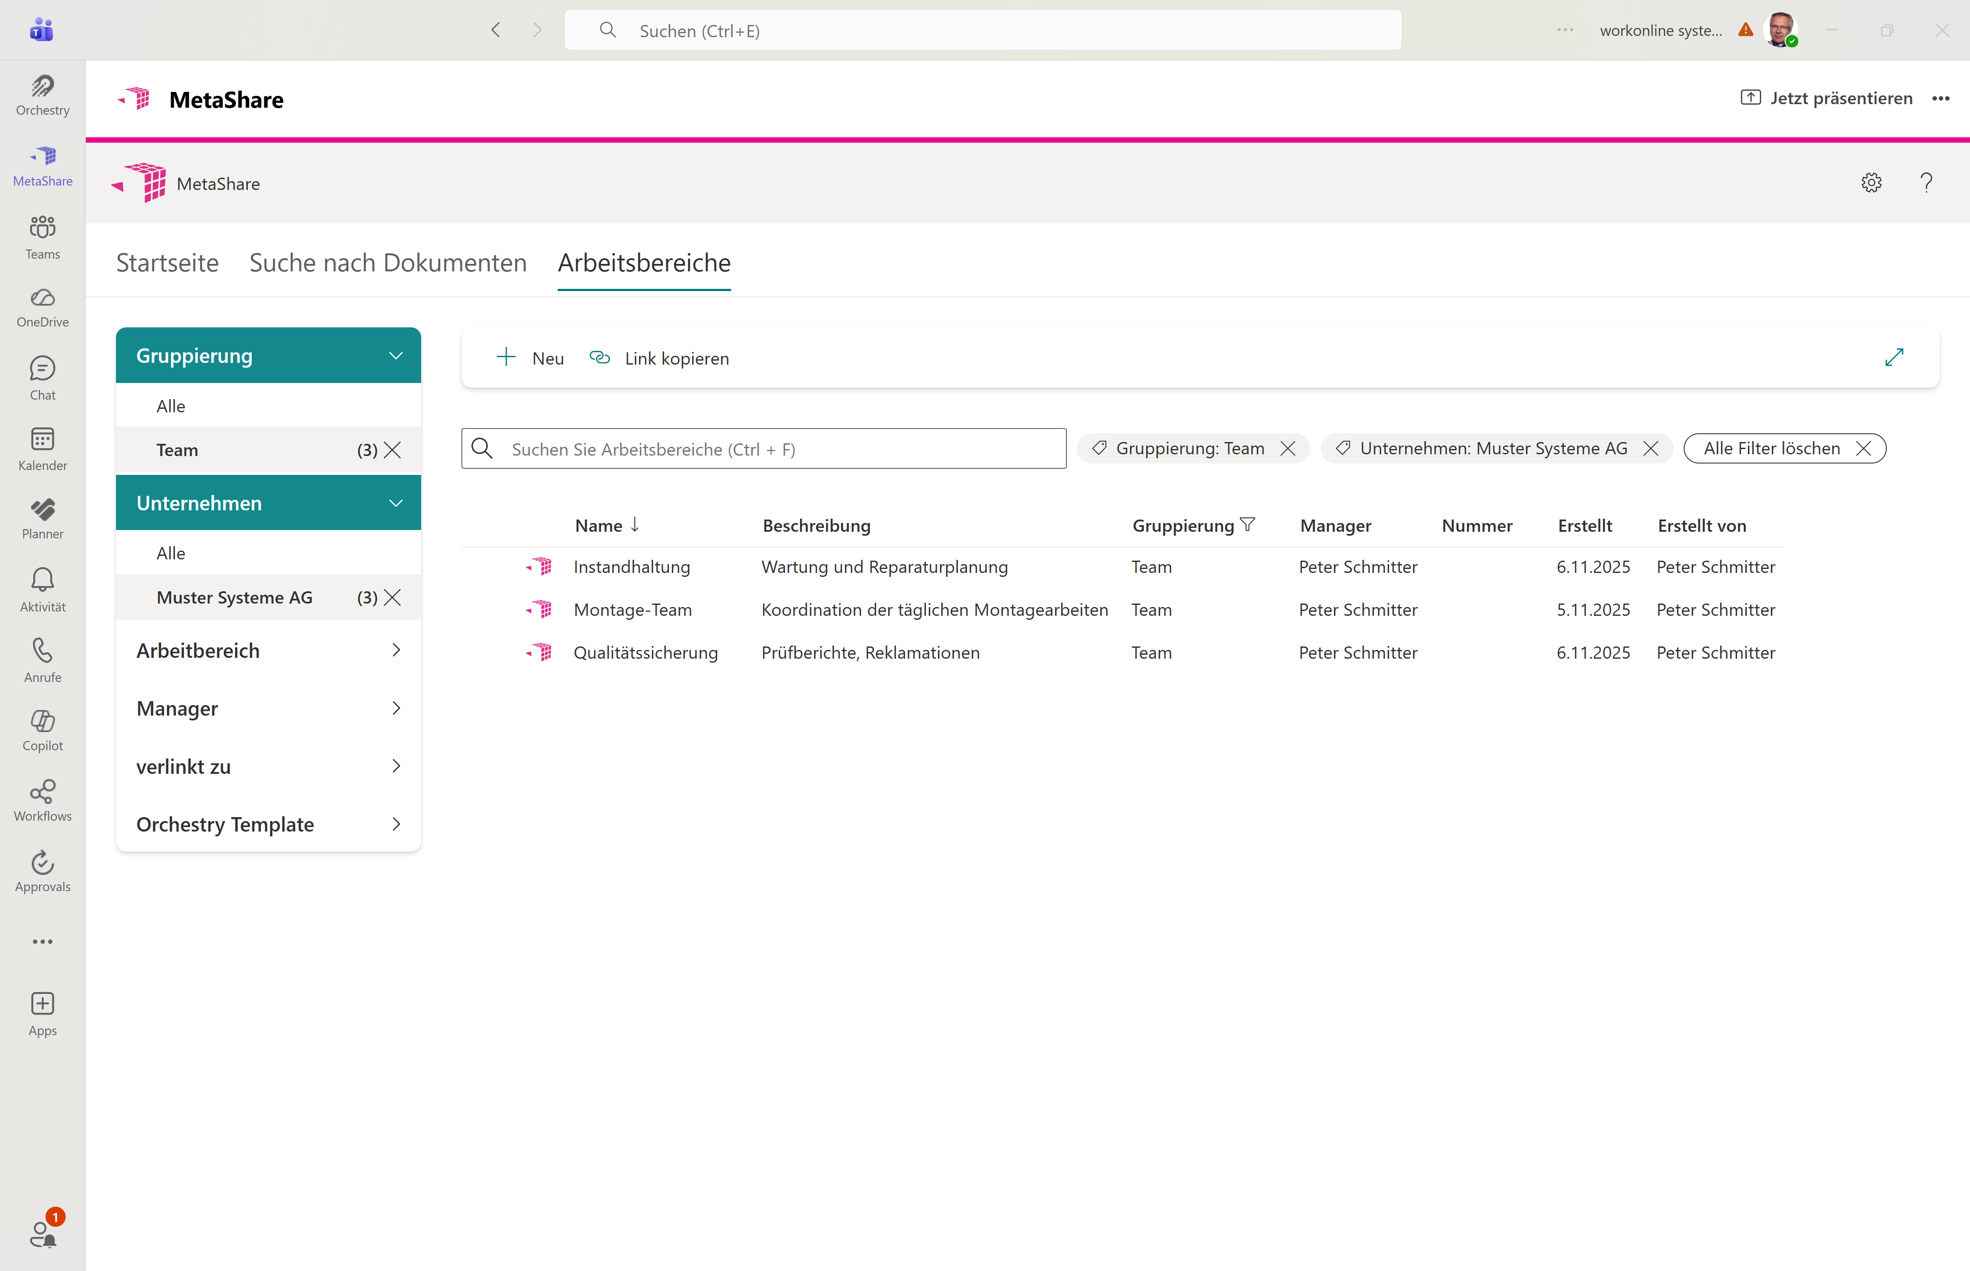Open the MetaShare help question mark

pos(1925,183)
